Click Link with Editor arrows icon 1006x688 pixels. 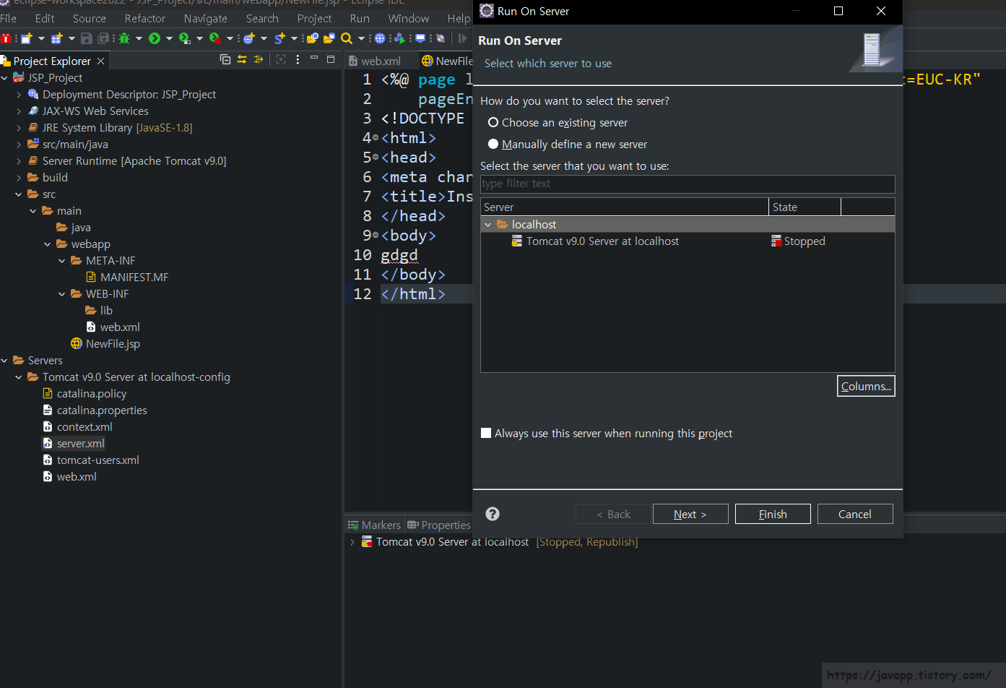(242, 59)
